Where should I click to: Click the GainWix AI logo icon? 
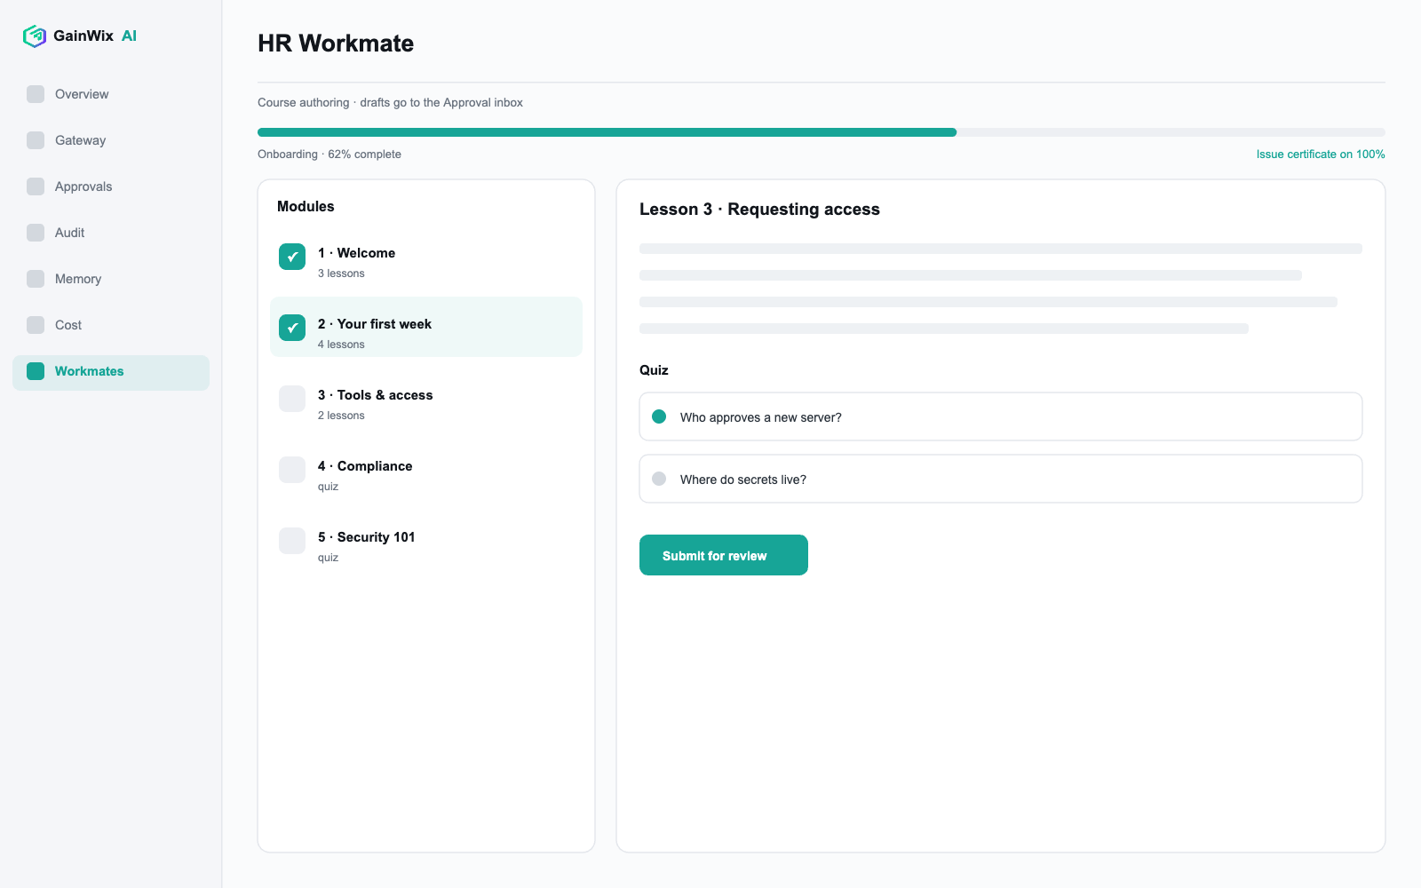tap(35, 36)
